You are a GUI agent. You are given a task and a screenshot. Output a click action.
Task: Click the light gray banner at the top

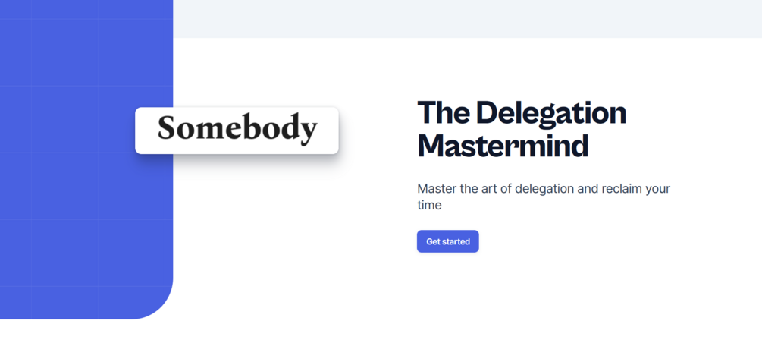click(x=468, y=18)
